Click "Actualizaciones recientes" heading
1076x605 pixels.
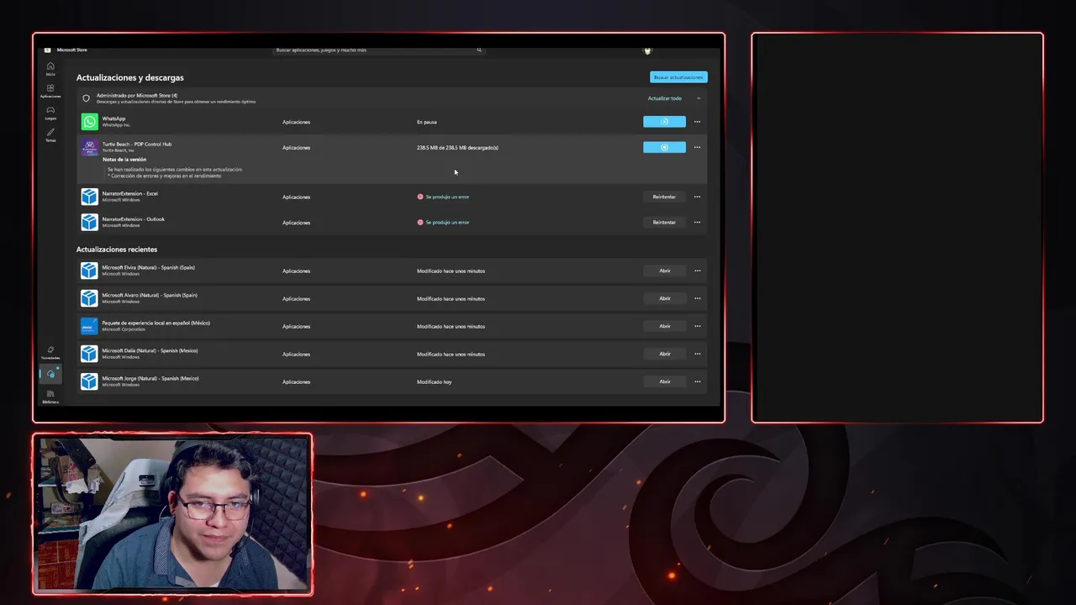tap(117, 250)
